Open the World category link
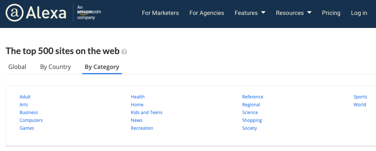This screenshot has height=151, width=376. 360,104
